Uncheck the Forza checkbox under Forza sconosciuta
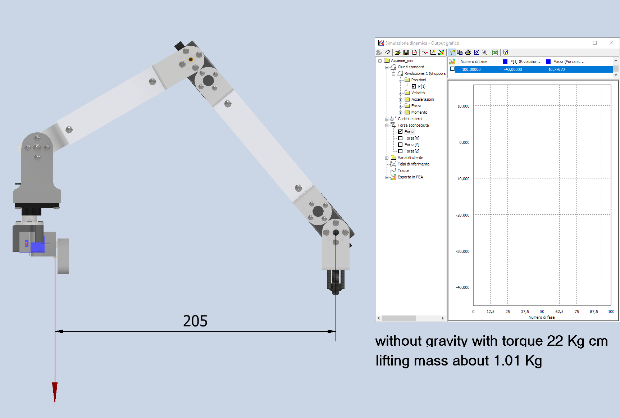The image size is (620, 418). click(400, 132)
